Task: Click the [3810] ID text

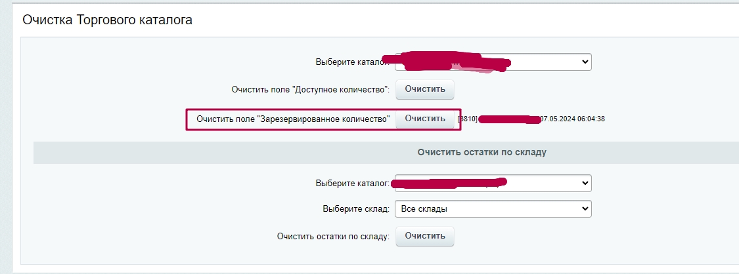Action: (468, 119)
